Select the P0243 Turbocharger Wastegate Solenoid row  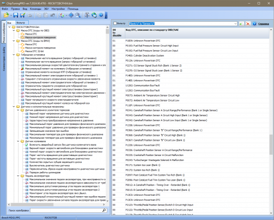(191, 160)
